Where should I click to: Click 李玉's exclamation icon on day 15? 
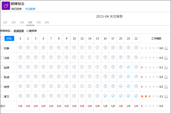click(x=98, y=96)
